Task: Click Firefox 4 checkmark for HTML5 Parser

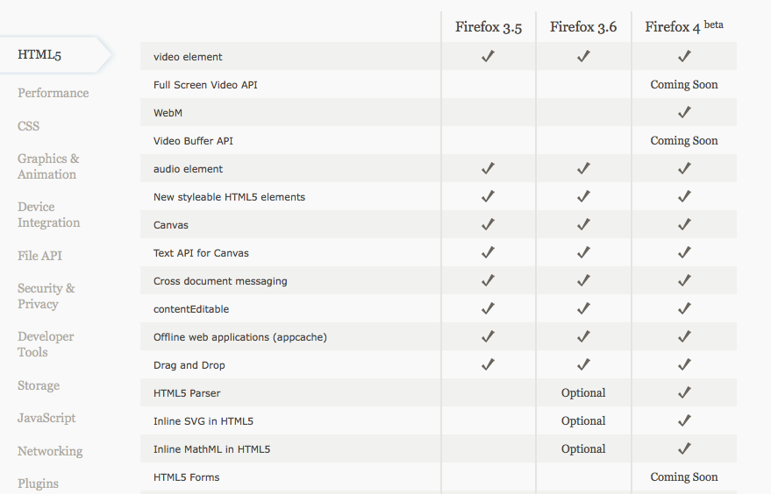Action: pos(684,392)
